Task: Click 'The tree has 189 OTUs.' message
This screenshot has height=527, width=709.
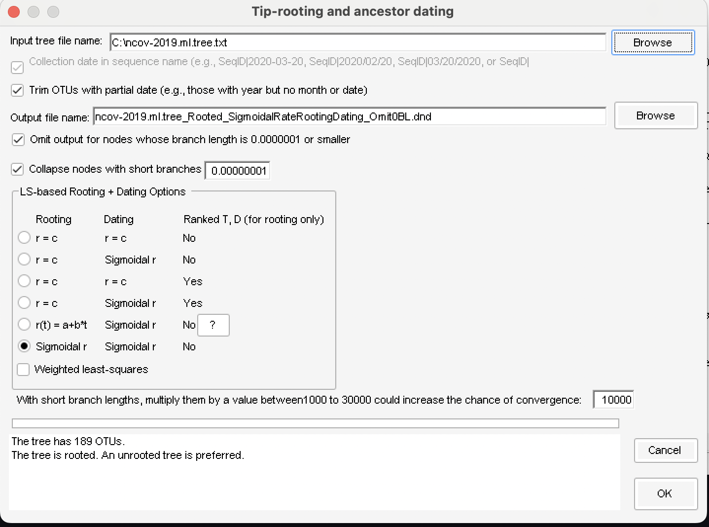Action: (x=68, y=441)
